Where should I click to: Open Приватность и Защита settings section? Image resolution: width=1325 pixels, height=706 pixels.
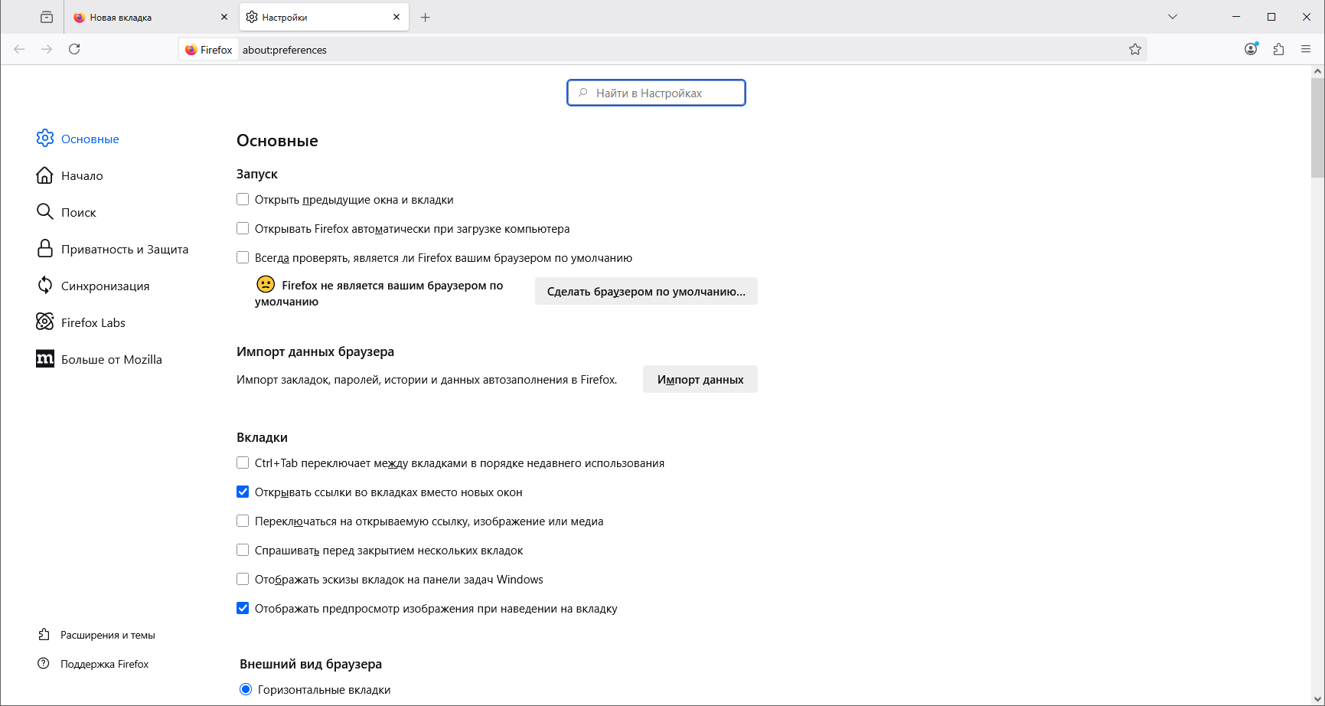[x=124, y=249]
